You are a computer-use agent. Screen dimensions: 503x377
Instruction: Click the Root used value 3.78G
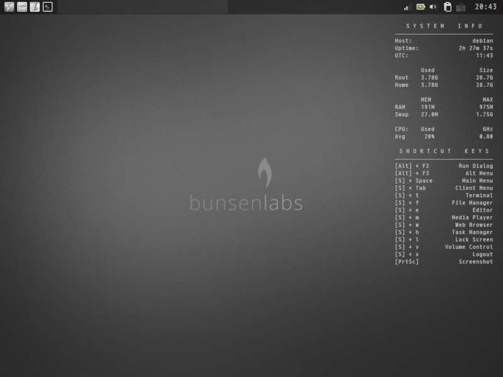tap(429, 77)
